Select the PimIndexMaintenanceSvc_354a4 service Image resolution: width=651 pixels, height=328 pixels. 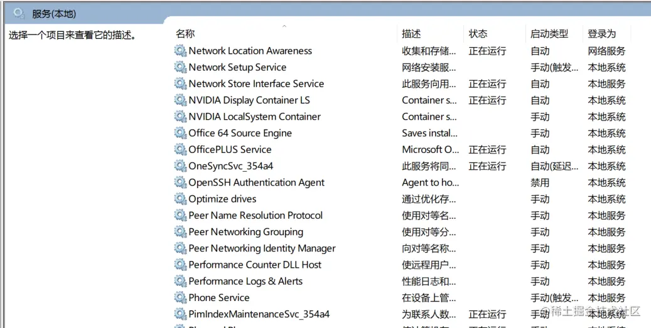[259, 314]
